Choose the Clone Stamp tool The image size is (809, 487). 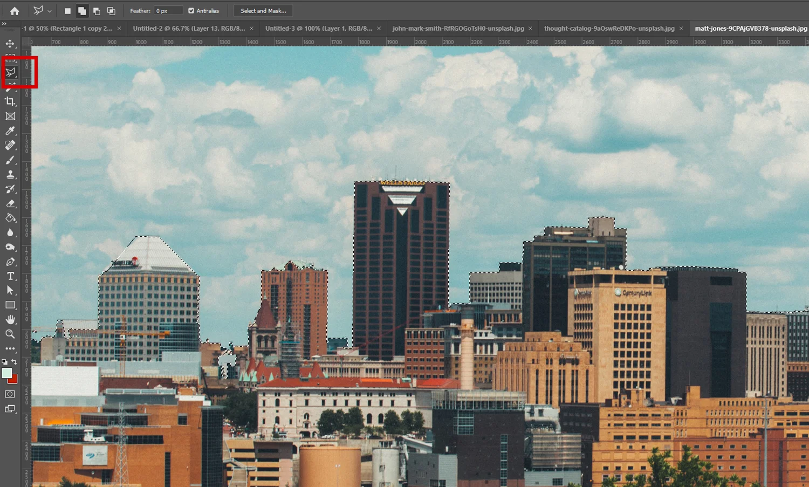coord(10,175)
